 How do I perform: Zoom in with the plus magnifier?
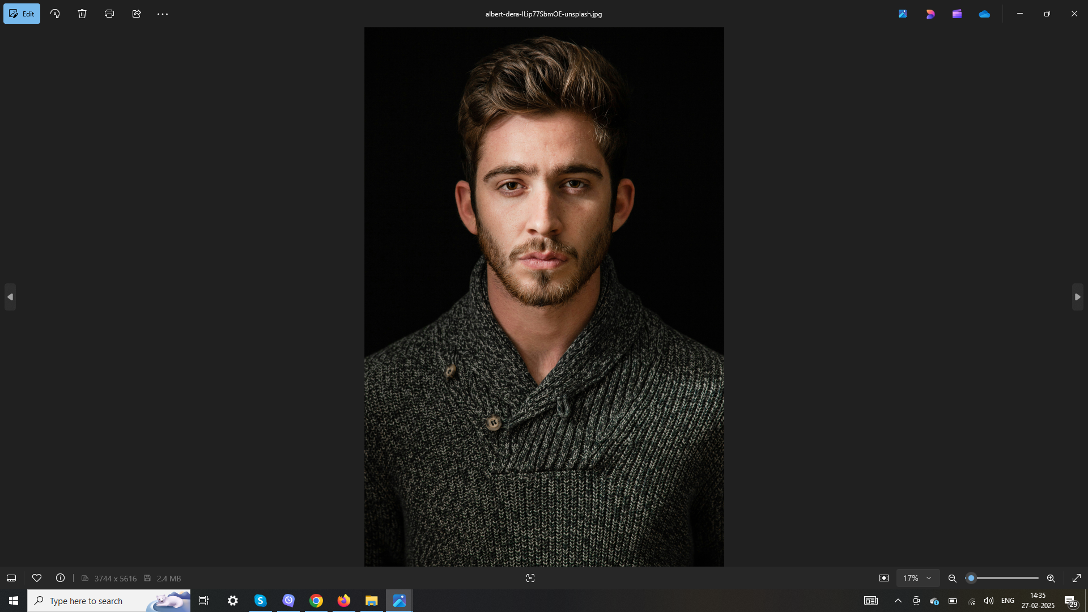(1051, 578)
